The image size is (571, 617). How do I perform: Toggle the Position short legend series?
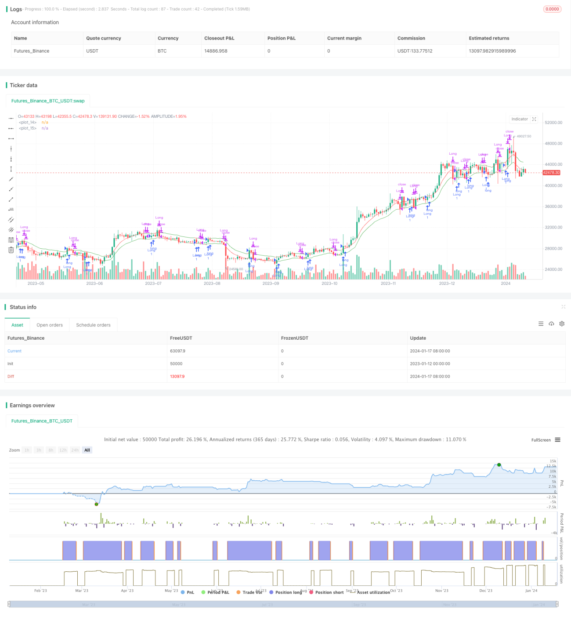(x=326, y=592)
